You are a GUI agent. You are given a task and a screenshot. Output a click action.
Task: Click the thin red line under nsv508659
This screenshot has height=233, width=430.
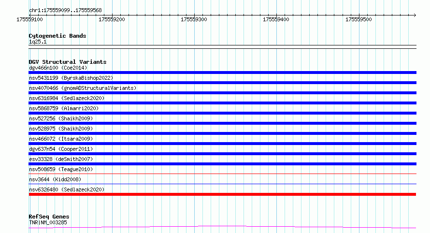pos(222,174)
